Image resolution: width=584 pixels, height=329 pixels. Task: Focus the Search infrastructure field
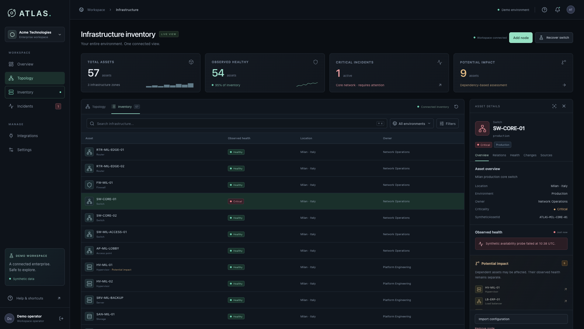click(237, 123)
